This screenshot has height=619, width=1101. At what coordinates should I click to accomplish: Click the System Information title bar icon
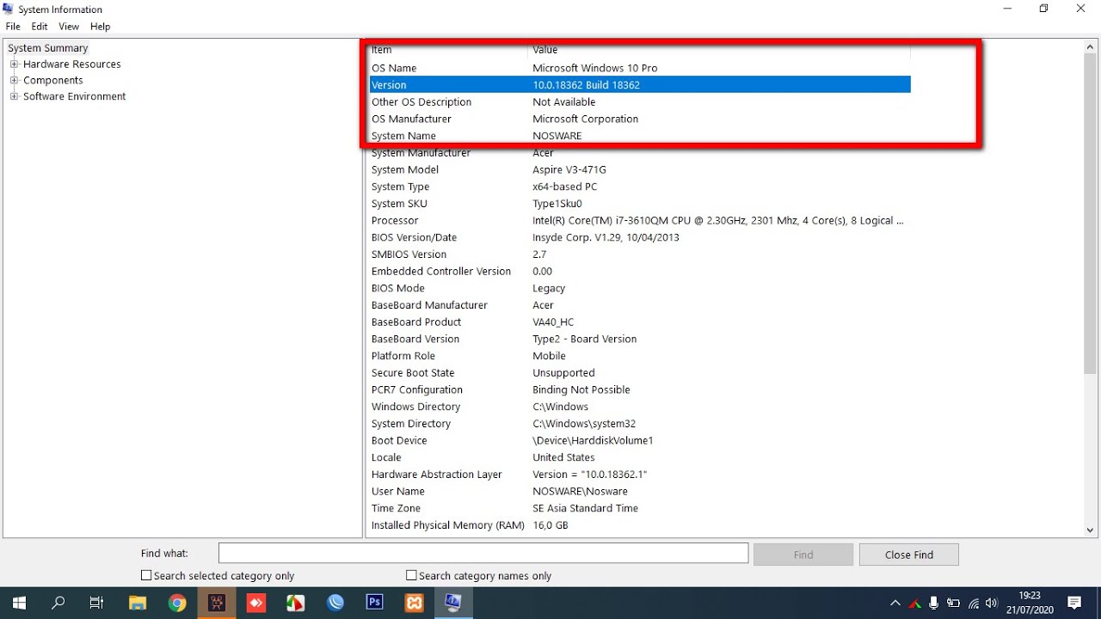coord(9,9)
